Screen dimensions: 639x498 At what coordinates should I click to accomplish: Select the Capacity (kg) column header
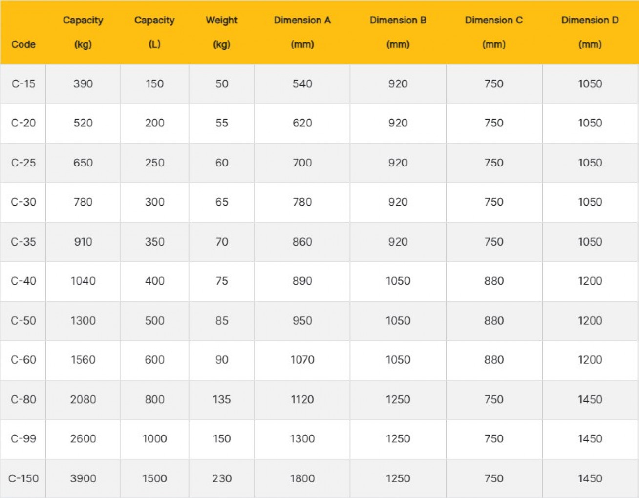pyautogui.click(x=83, y=32)
